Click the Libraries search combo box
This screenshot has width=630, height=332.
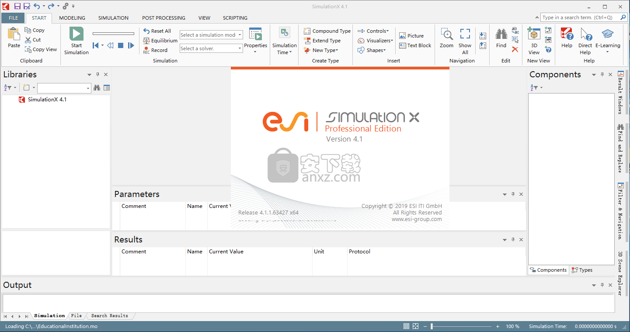pyautogui.click(x=64, y=88)
